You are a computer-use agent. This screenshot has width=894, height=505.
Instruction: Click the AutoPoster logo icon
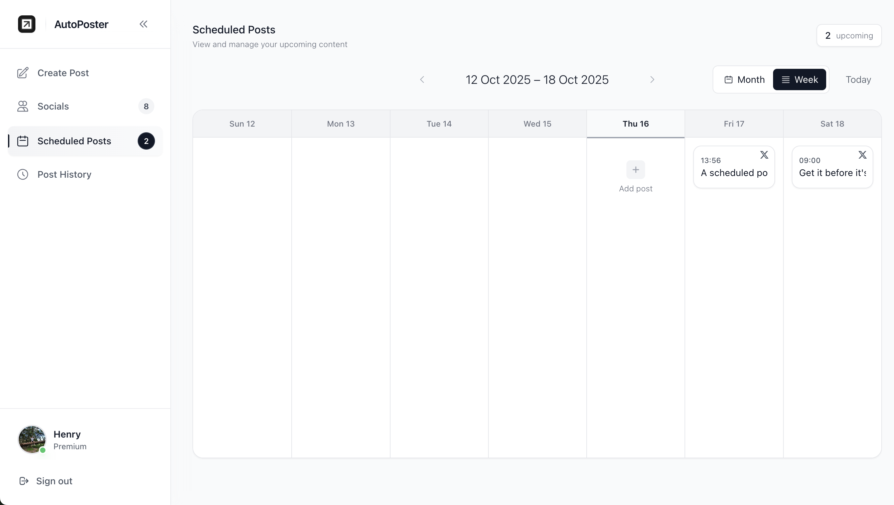(27, 24)
